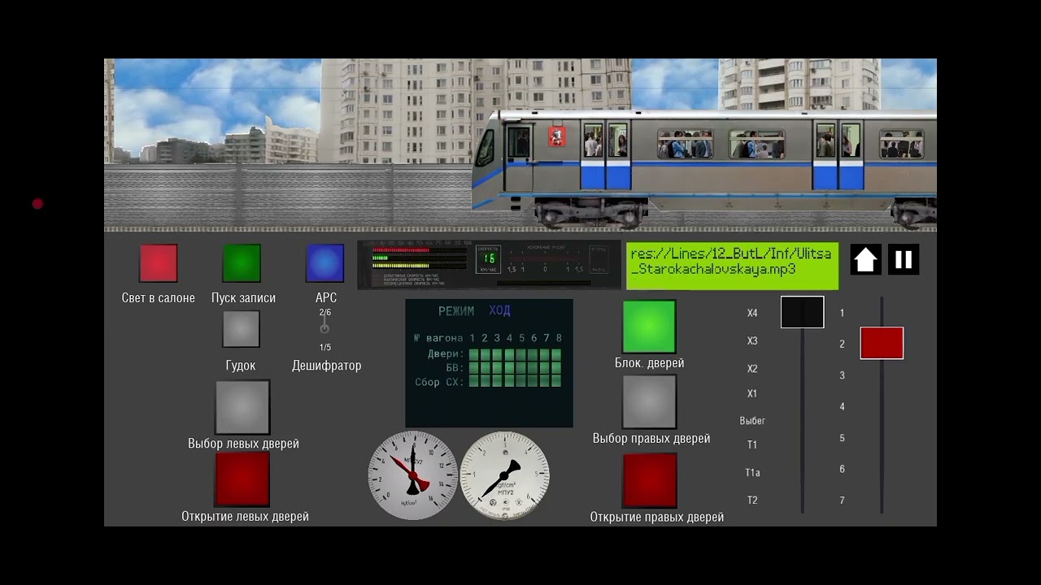The image size is (1041, 585).
Task: Flip the Дешифратор 2/6–1/5 switch
Action: click(x=324, y=329)
